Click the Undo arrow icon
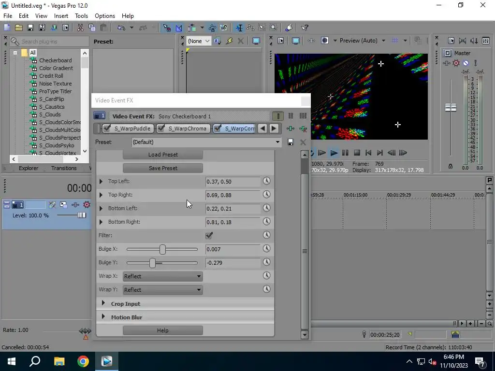Viewport: 495px width, 371px height. tap(121, 28)
